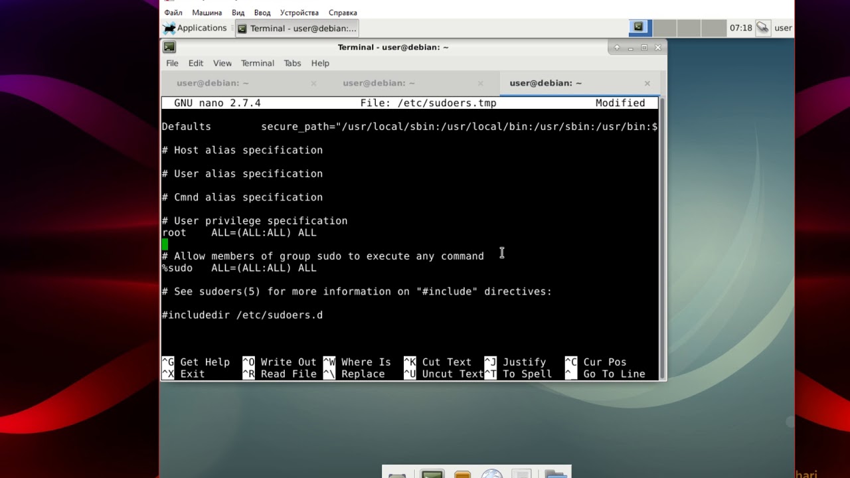Click the '^K Cut Text' nano shortcut

pyautogui.click(x=438, y=362)
